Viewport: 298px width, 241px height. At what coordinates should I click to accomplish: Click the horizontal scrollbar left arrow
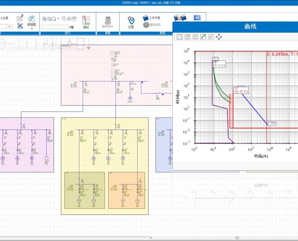click(151, 238)
